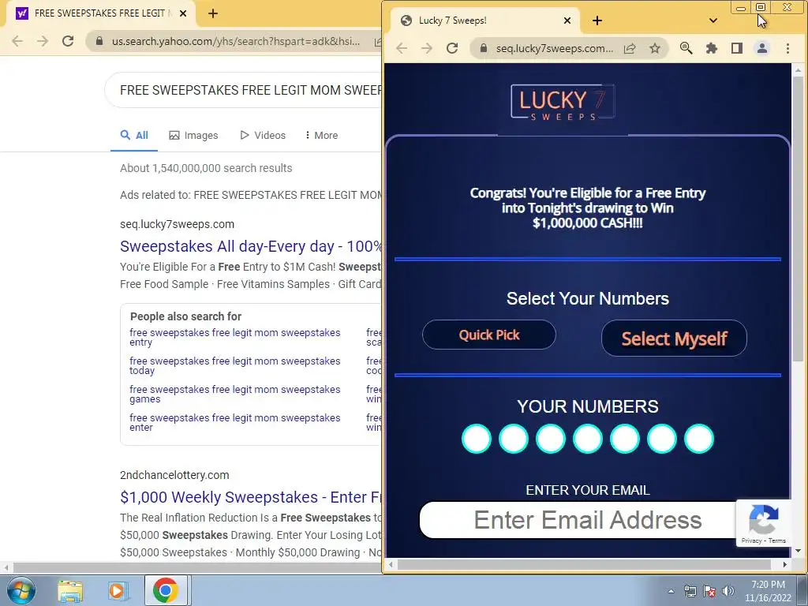808x606 pixels.
Task: Switch to Videos search tab
Action: [x=263, y=136]
